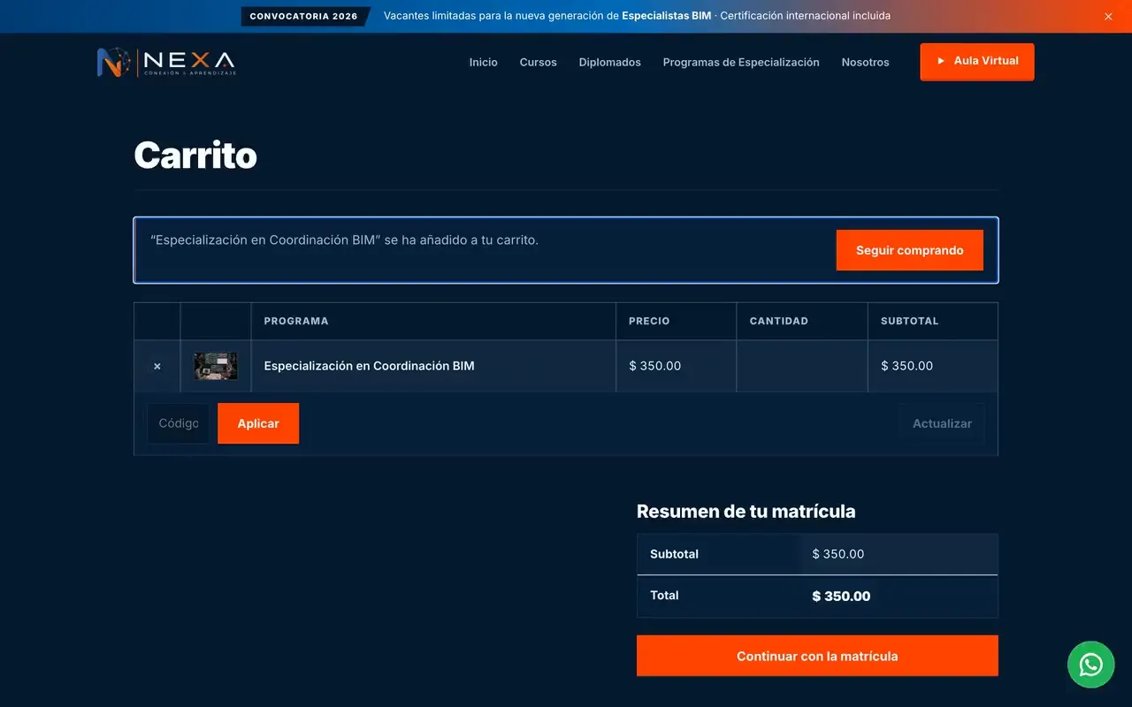Image resolution: width=1132 pixels, height=707 pixels.
Task: Dismiss the Convocatoria 2026 banner
Action: point(1108,16)
